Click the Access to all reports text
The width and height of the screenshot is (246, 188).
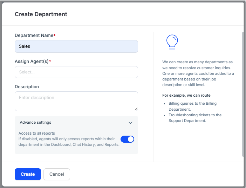click(37, 133)
